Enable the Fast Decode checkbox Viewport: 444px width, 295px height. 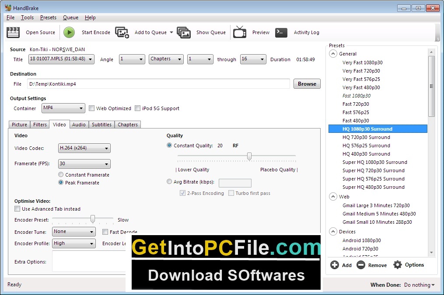point(105,232)
